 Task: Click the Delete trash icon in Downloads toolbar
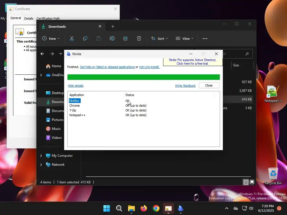(x=139, y=38)
